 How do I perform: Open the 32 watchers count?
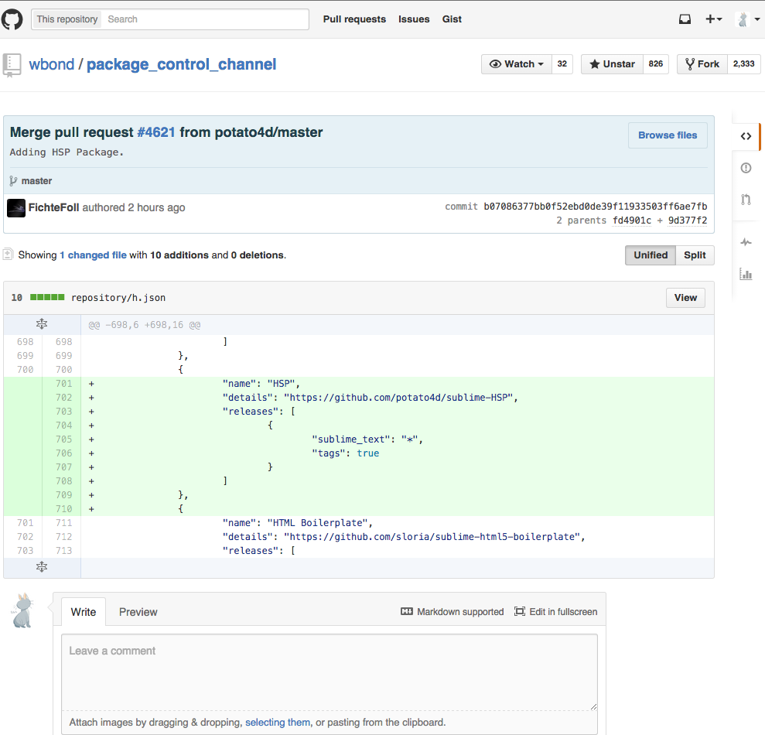[x=562, y=64]
